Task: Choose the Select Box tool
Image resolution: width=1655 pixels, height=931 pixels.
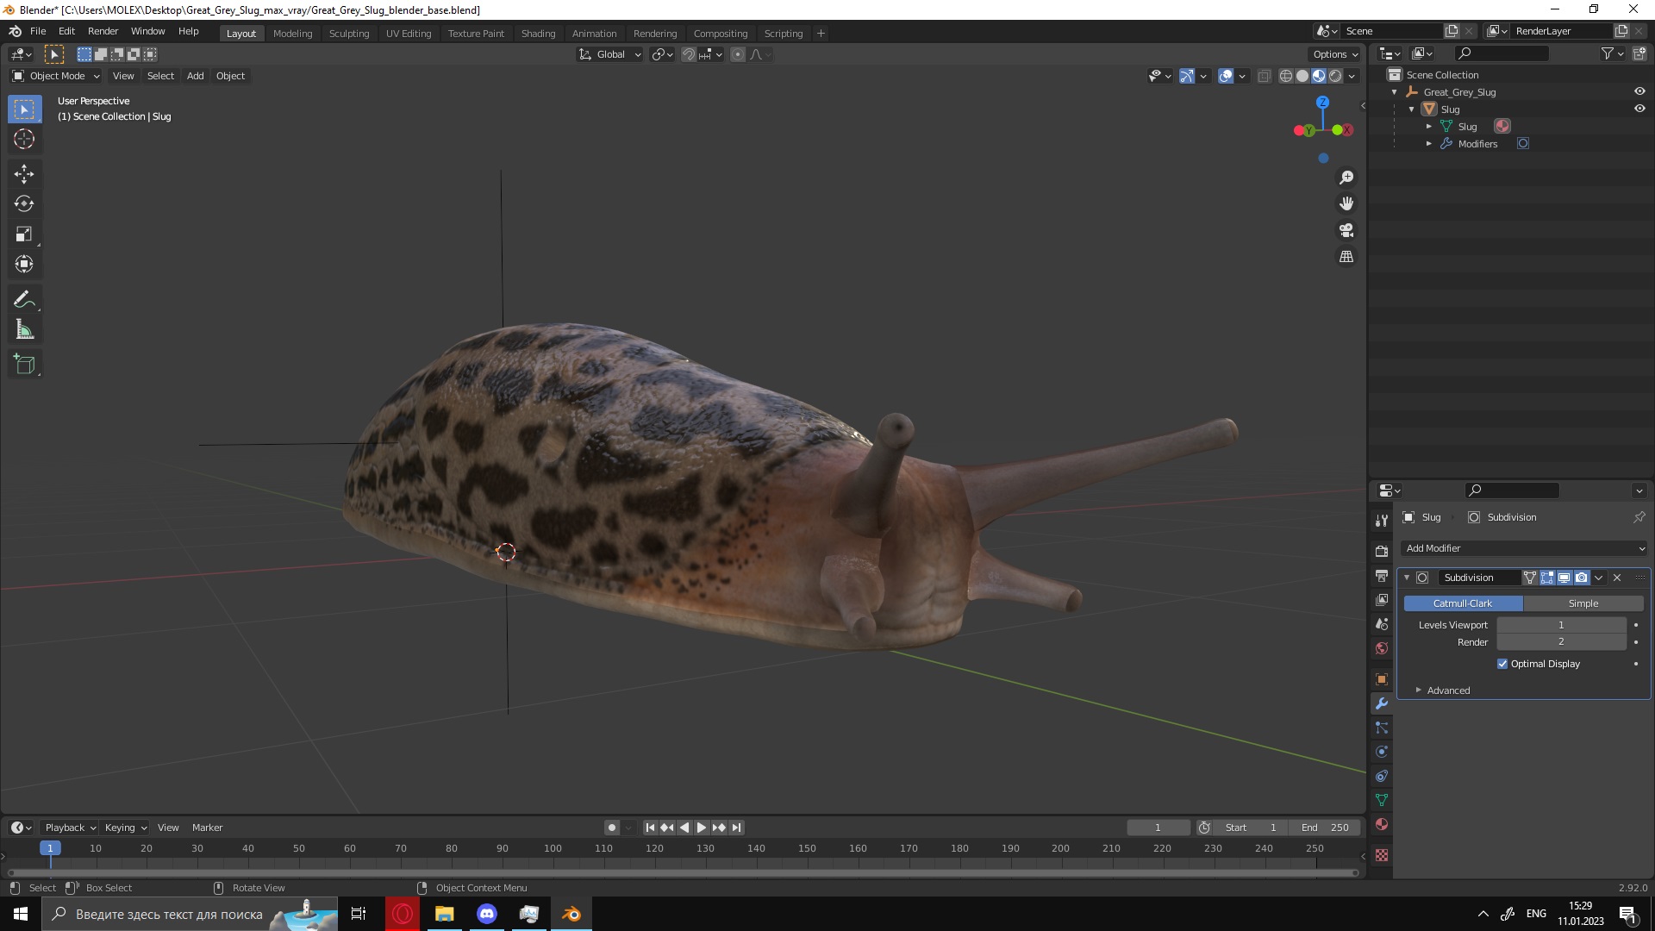Action: coord(24,109)
